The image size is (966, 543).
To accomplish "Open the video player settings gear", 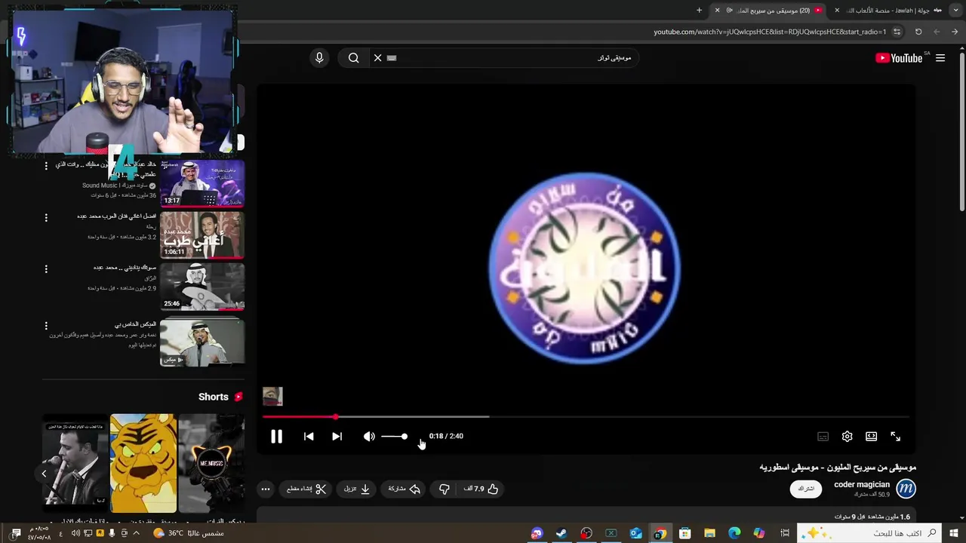I will pos(847,436).
